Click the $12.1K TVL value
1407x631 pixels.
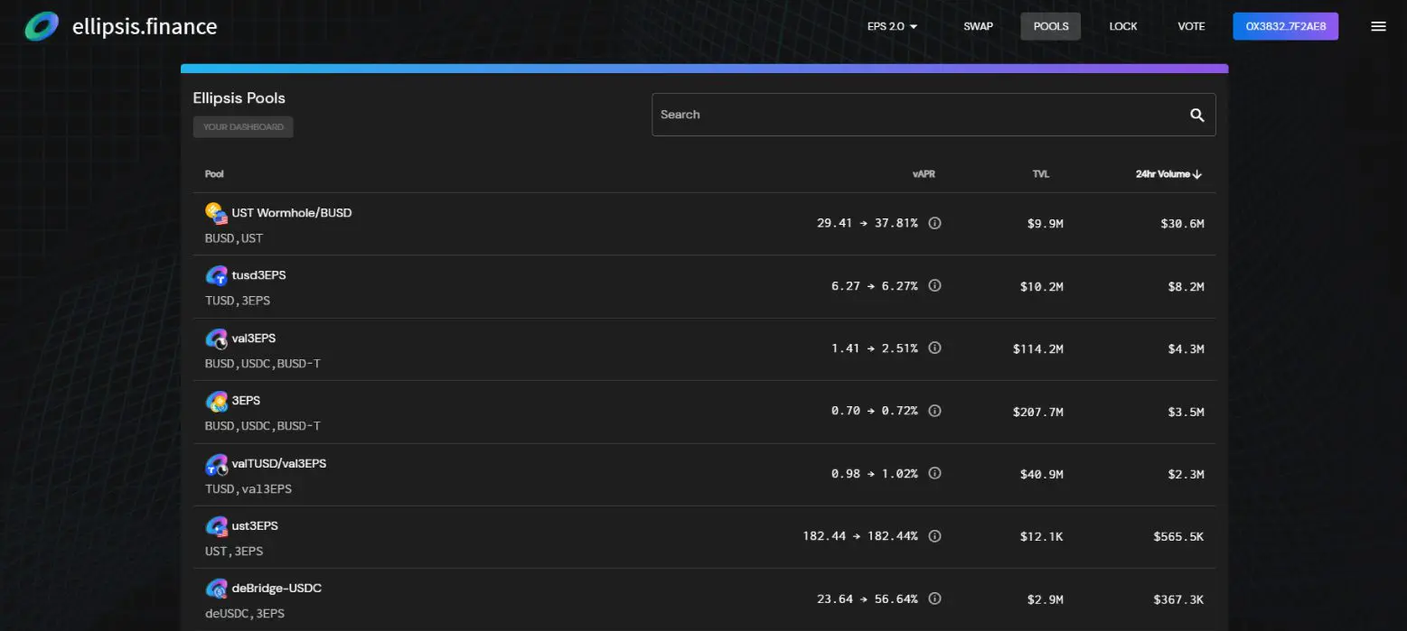tap(1042, 537)
